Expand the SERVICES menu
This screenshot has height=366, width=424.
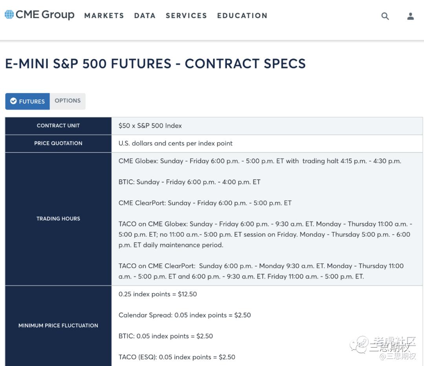click(186, 16)
